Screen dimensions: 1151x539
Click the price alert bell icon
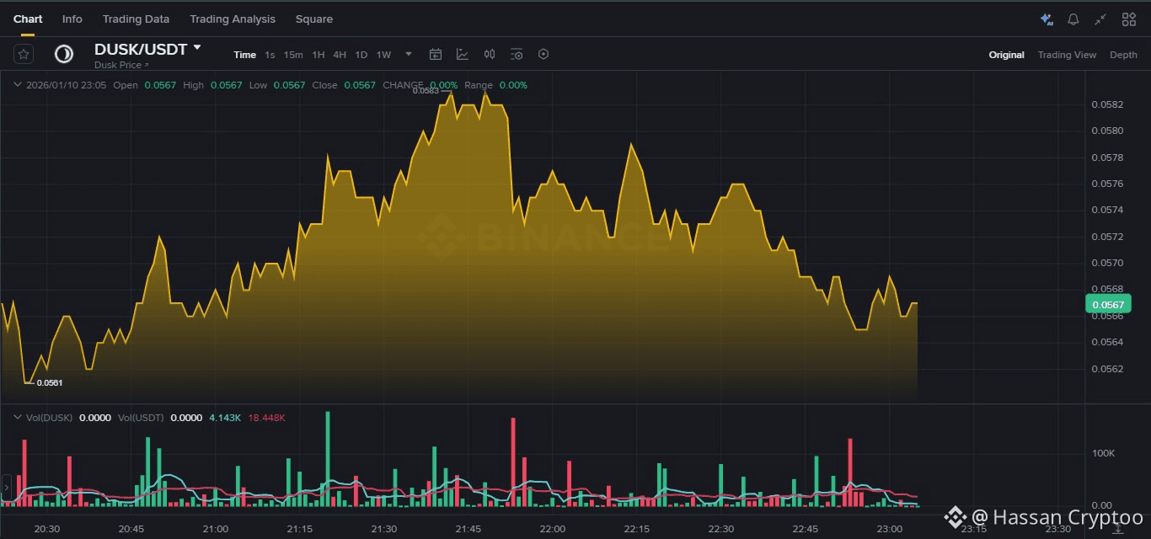[1073, 19]
